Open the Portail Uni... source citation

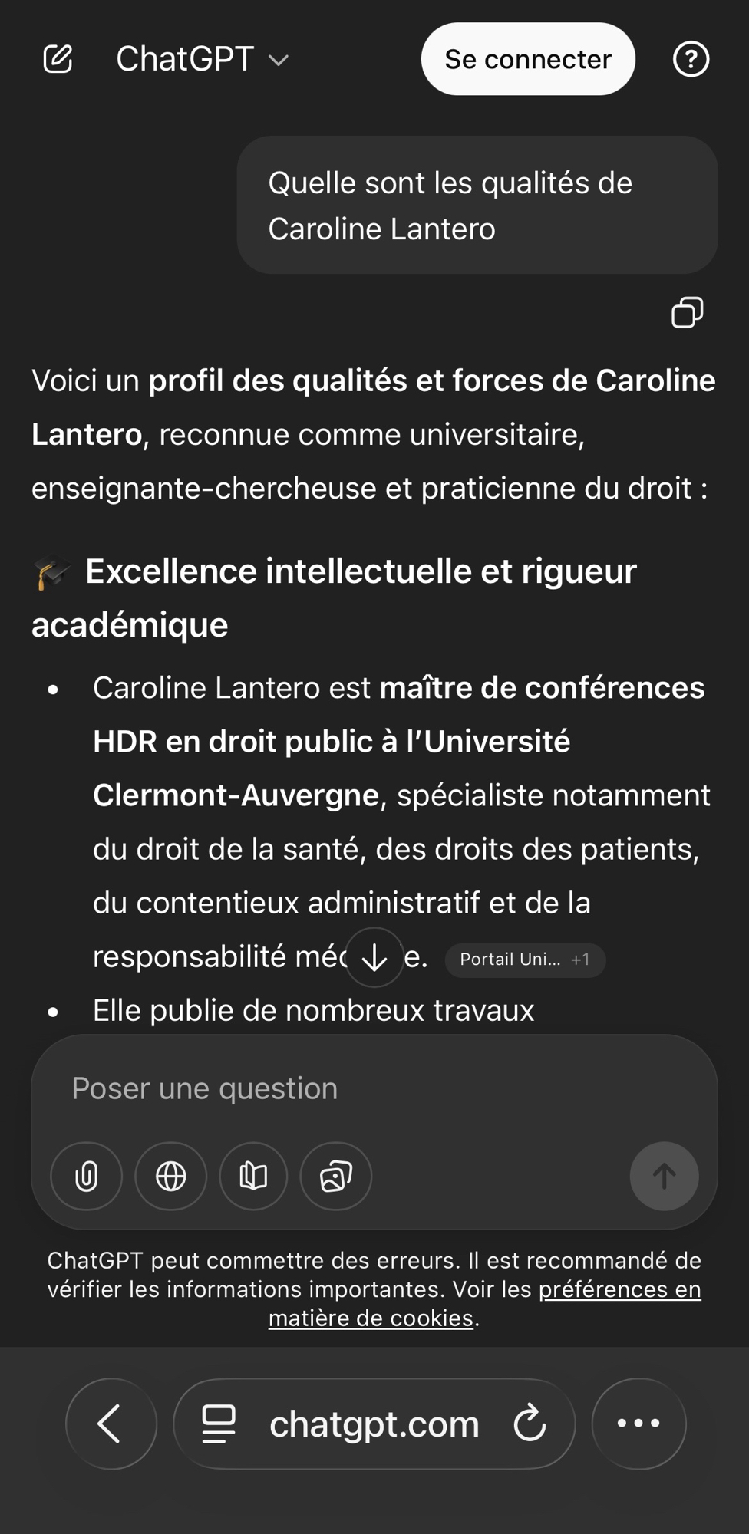(525, 960)
